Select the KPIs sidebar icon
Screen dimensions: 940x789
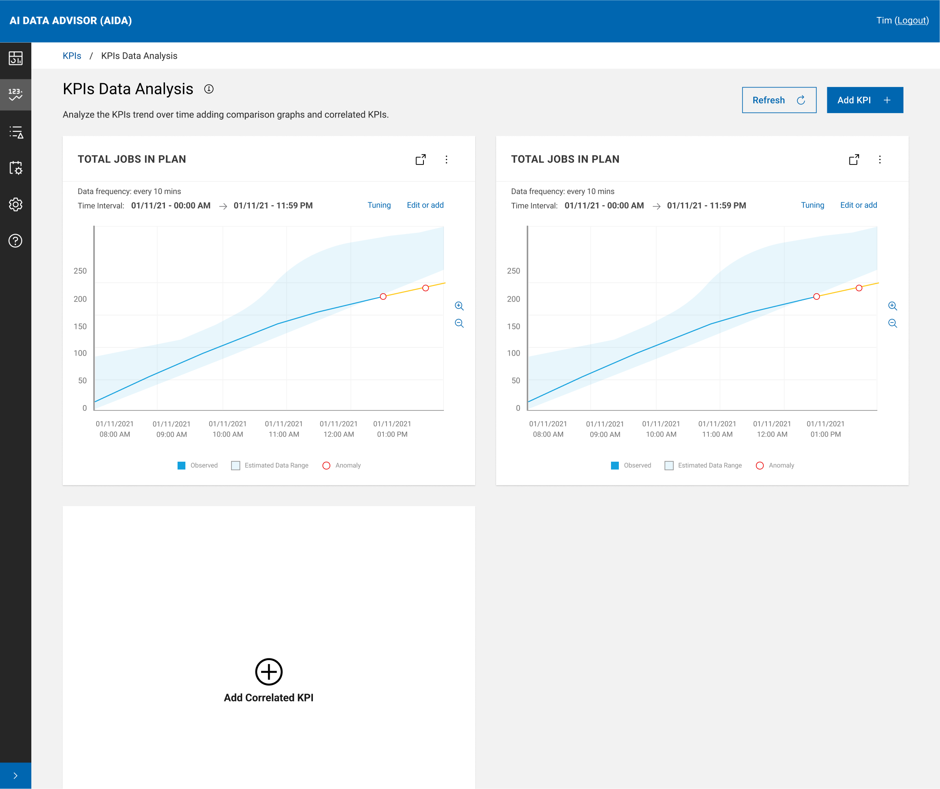[16, 94]
